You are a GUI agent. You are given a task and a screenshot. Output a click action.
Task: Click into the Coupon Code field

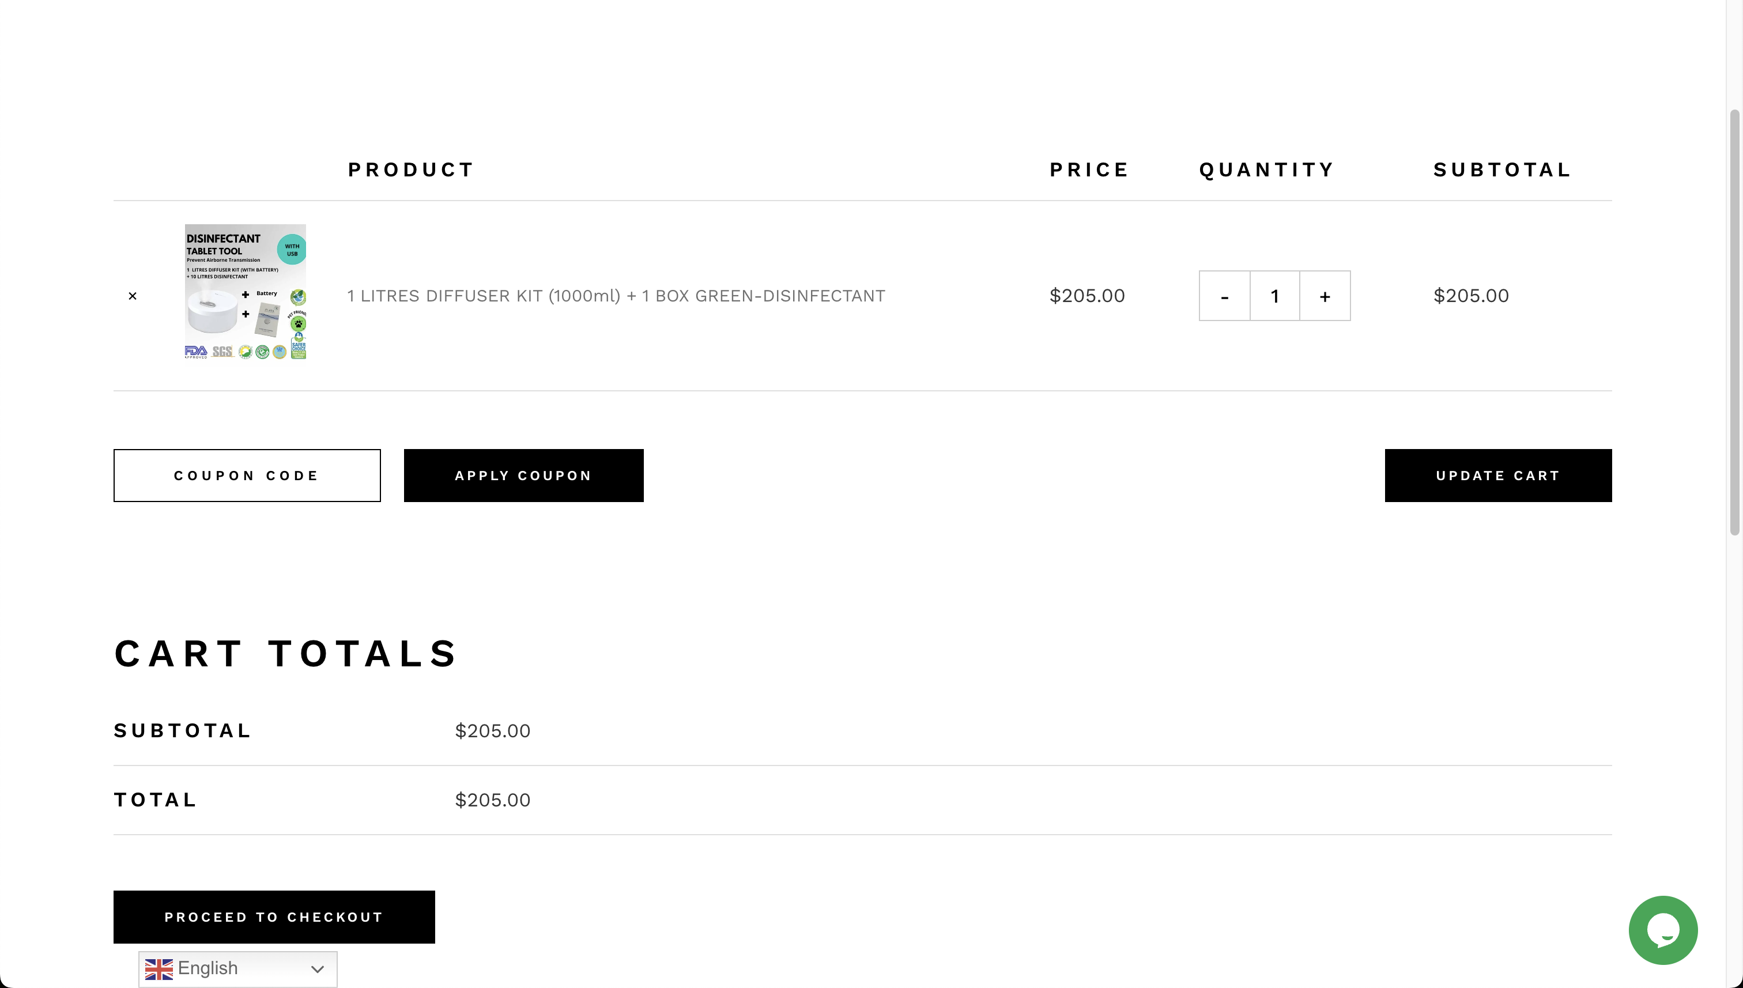[247, 476]
